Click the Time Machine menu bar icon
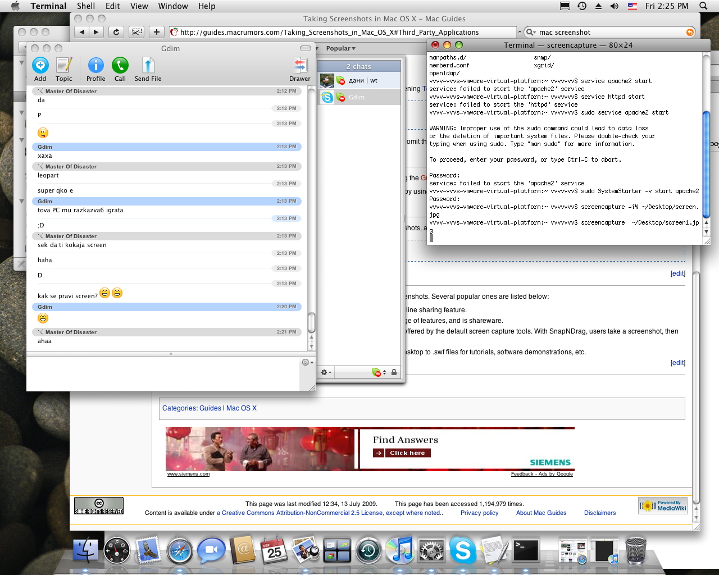Image resolution: width=719 pixels, height=575 pixels. [582, 6]
